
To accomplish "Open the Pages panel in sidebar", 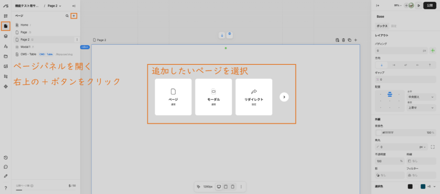I will pyautogui.click(x=6, y=26).
